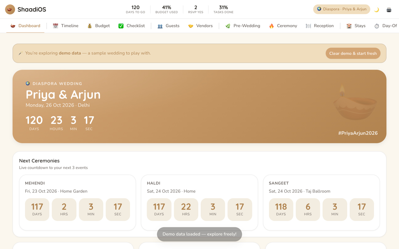The height and width of the screenshot is (249, 399).
Task: Click Clear demo & start fresh button
Action: coord(353,53)
